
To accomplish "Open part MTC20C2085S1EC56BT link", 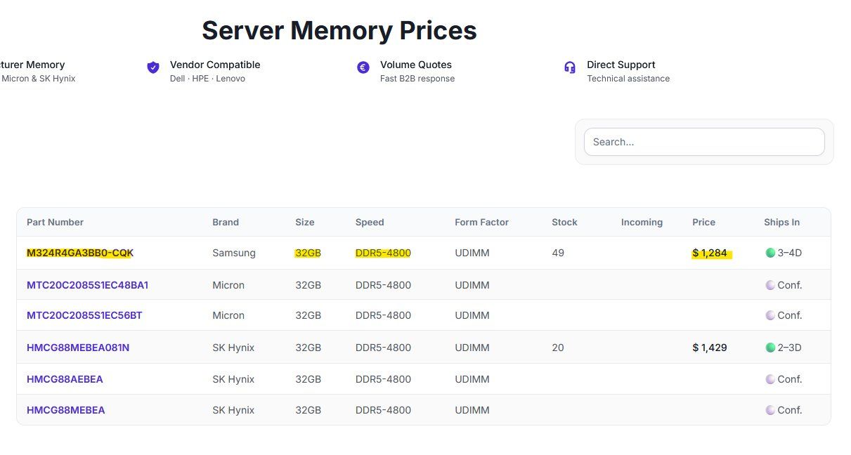I will (x=84, y=315).
